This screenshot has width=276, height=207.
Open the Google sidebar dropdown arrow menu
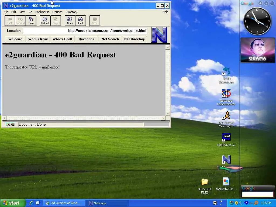point(266,3)
